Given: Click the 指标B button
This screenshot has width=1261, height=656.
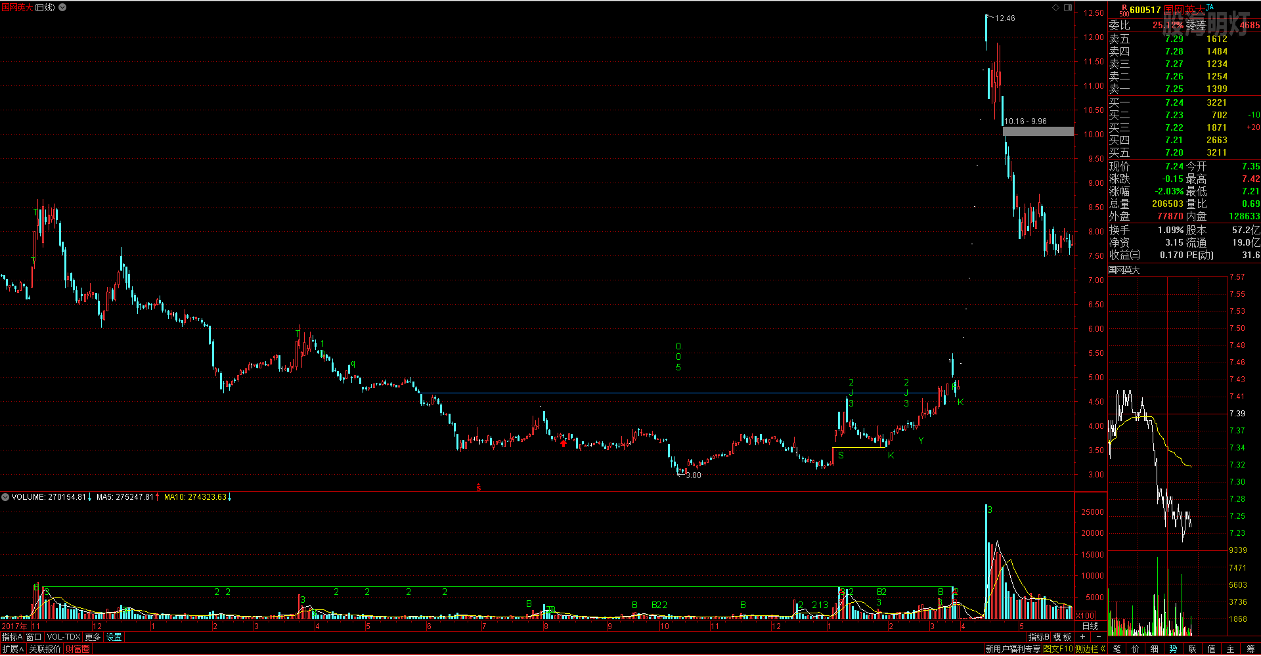Looking at the screenshot, I should [1039, 637].
